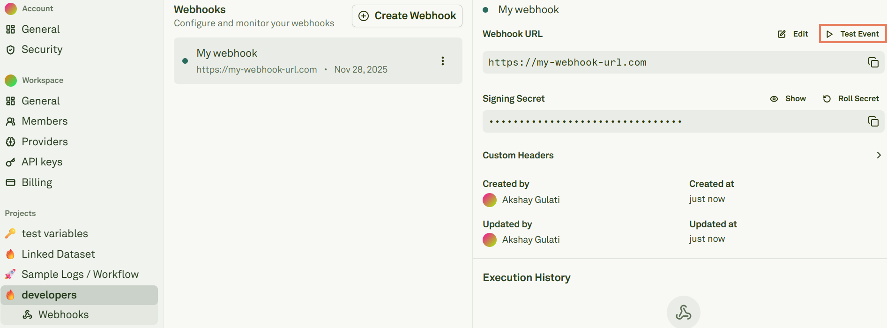Click play icon in Test Event

pyautogui.click(x=829, y=34)
